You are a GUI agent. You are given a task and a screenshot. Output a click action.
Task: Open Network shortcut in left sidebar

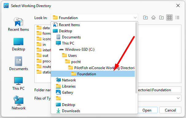point(18,103)
